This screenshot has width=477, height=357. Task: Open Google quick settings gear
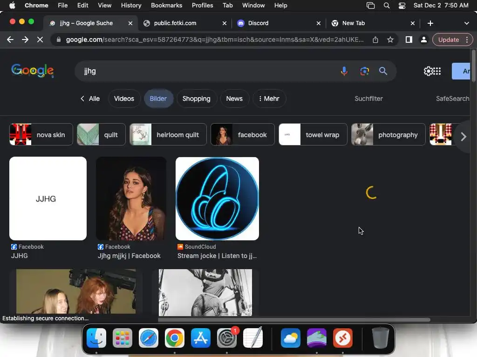pyautogui.click(x=428, y=71)
